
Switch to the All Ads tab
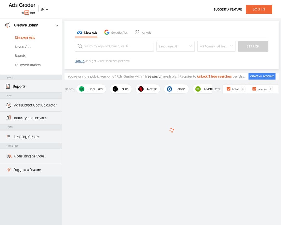[x=143, y=33]
